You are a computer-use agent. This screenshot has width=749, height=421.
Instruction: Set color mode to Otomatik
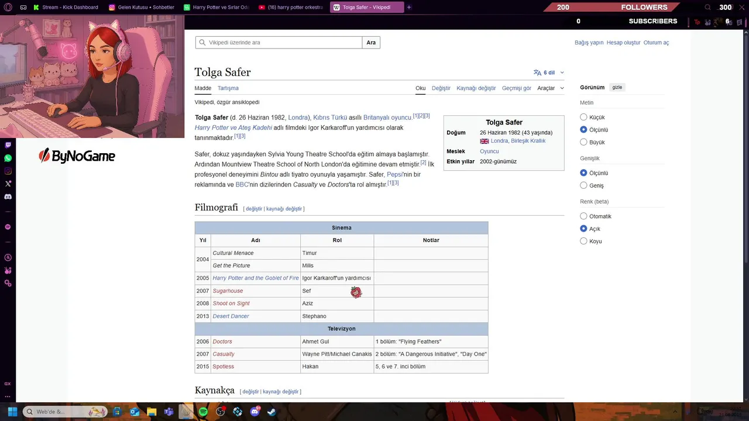583,216
